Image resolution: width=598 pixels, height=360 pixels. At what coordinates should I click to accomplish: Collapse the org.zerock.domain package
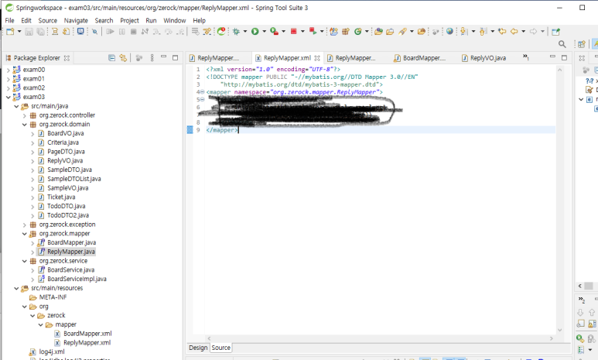(25, 125)
